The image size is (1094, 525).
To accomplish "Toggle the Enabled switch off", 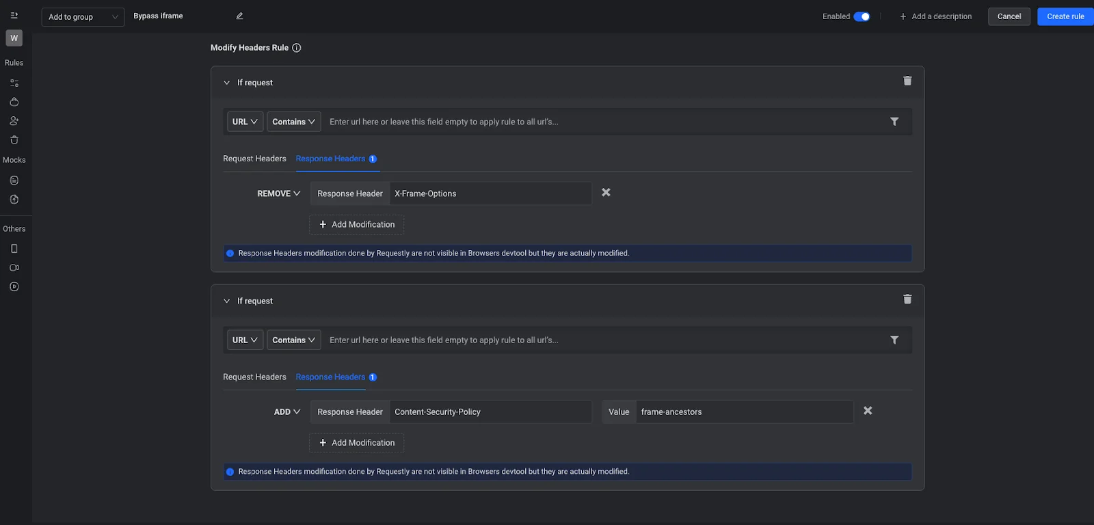I will [862, 16].
